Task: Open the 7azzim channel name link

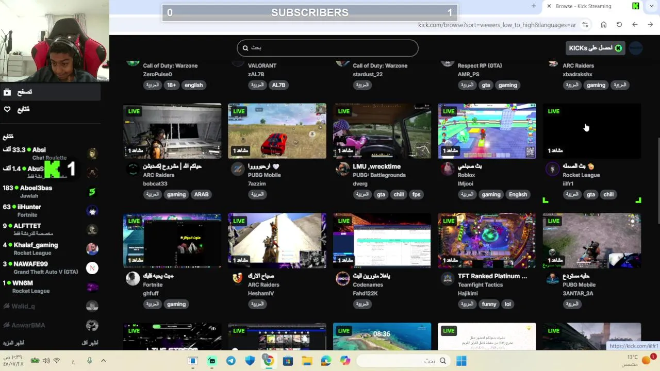Action: point(258,184)
